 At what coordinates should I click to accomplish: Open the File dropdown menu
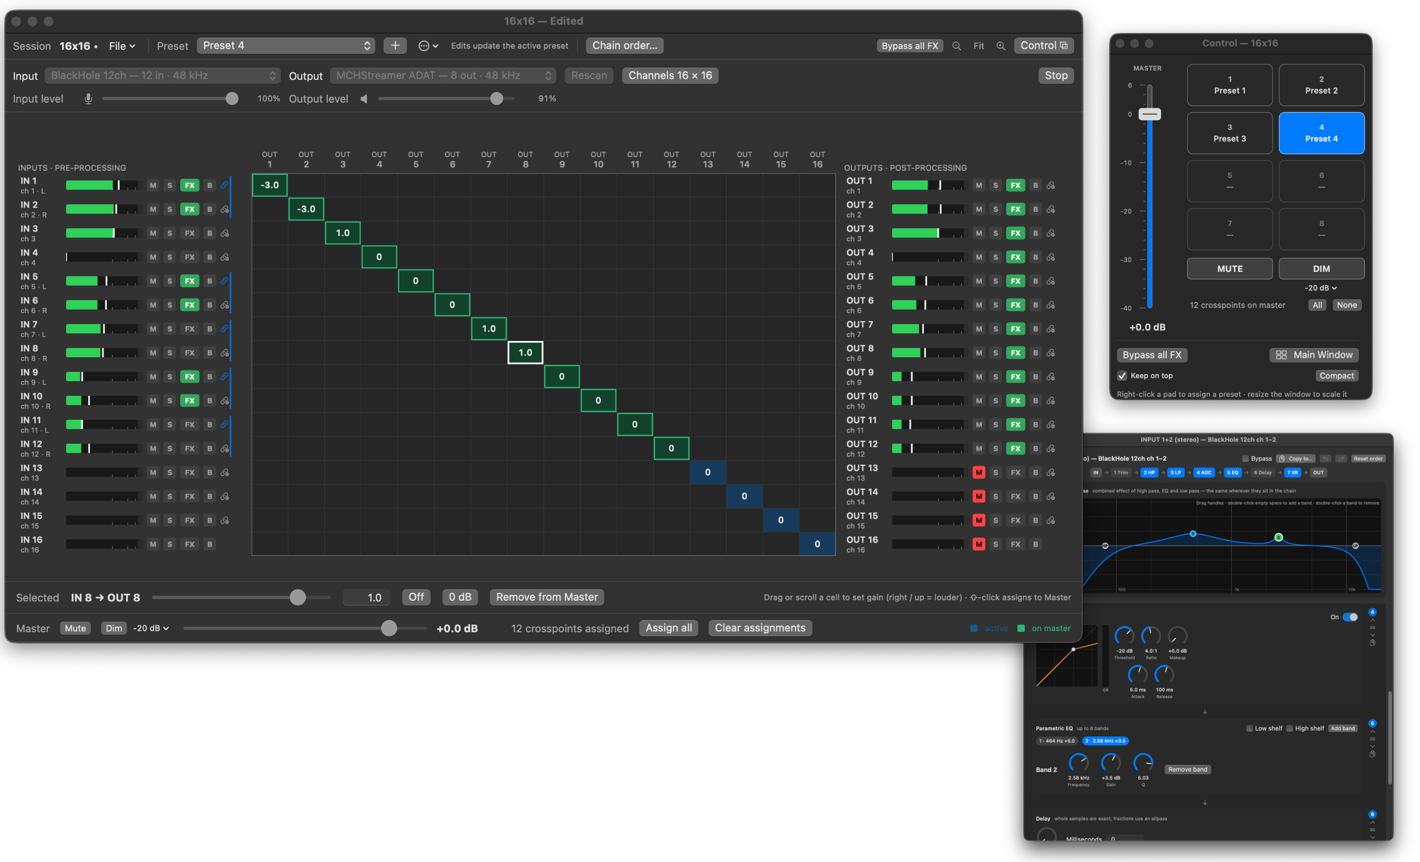pos(122,46)
